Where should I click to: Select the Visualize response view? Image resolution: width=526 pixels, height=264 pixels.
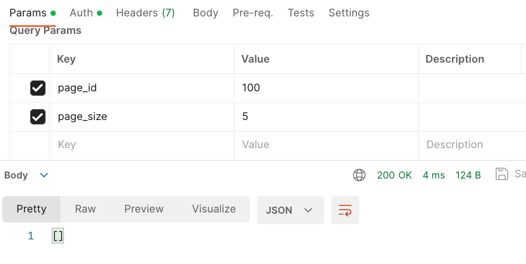tap(214, 209)
